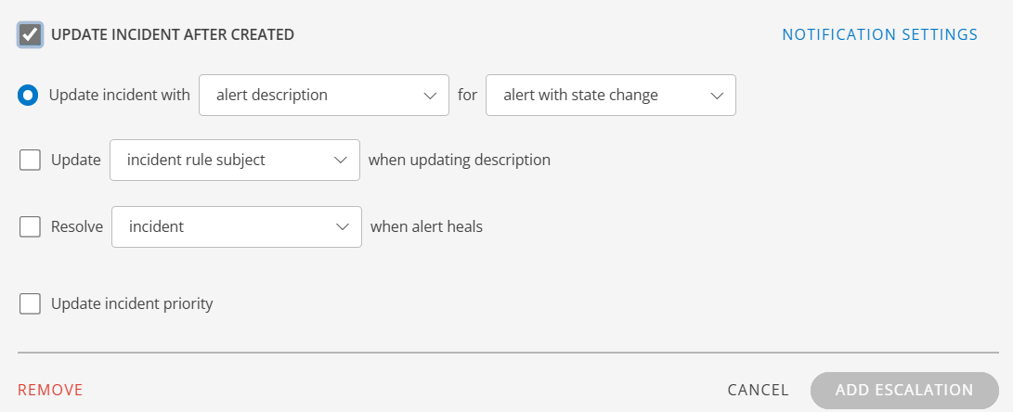Click the Add Escalation button

click(x=903, y=391)
